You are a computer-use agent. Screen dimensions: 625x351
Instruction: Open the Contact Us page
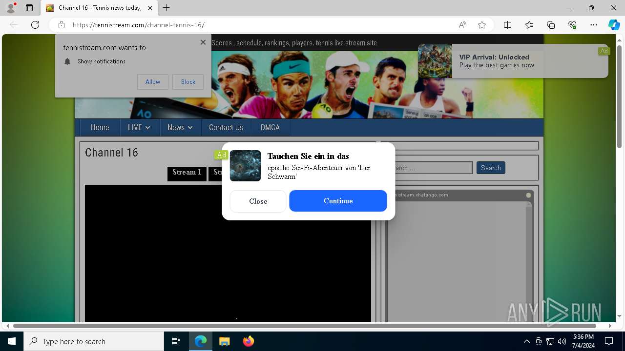(226, 127)
